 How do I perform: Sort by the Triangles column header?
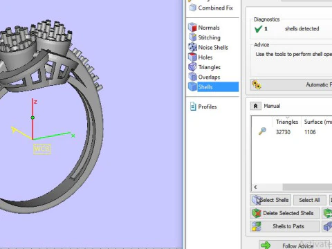pyautogui.click(x=287, y=122)
